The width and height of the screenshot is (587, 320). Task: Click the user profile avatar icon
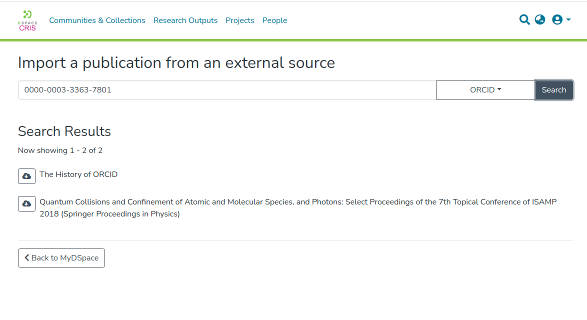(557, 20)
